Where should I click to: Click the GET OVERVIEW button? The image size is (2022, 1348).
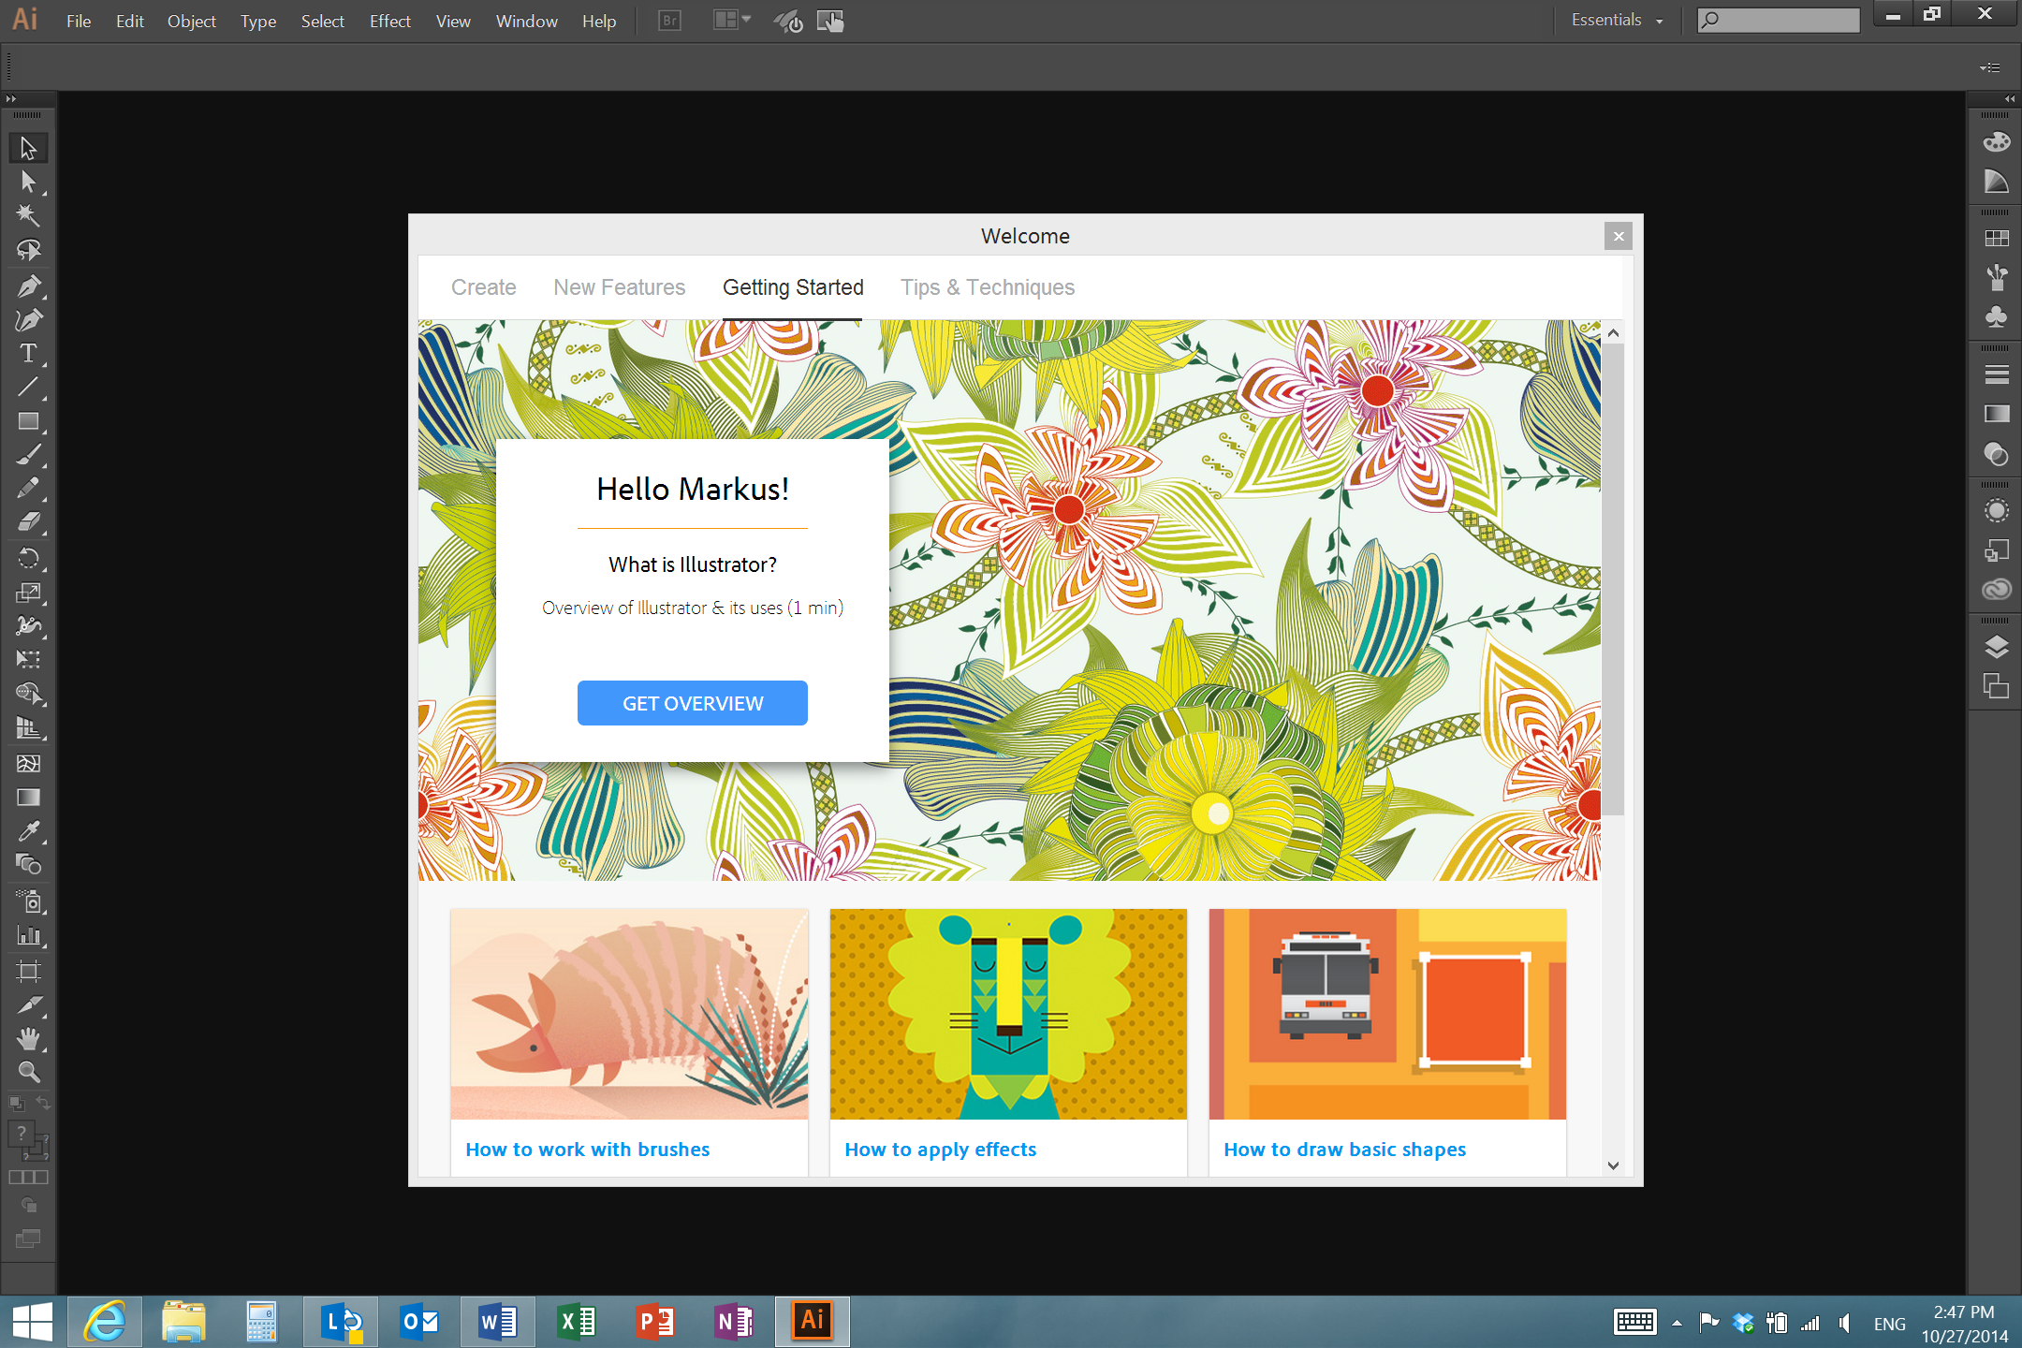tap(692, 703)
